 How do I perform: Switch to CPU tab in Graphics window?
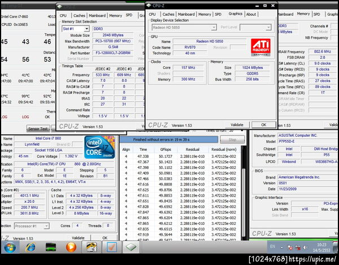click(152, 14)
